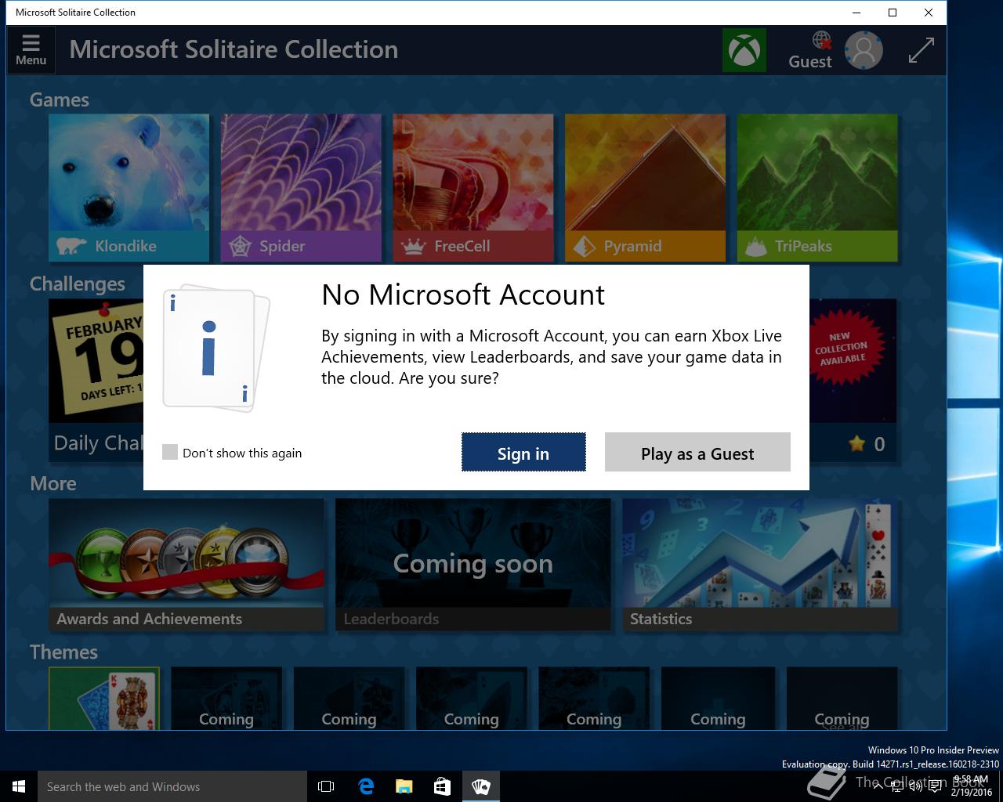
Task: Open Task View on the taskbar
Action: point(326,786)
